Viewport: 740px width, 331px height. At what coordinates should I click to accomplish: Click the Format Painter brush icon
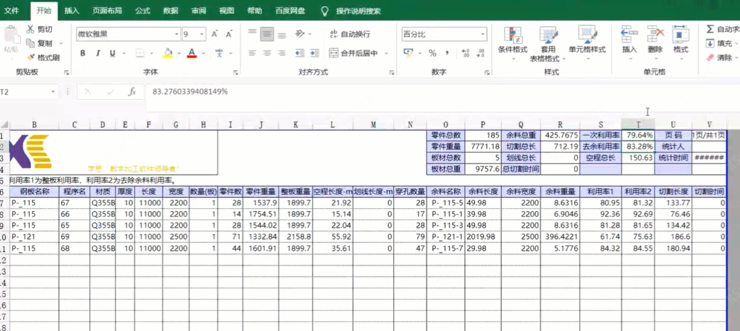tap(30, 57)
